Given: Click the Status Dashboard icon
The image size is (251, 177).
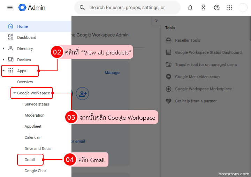Looking at the screenshot, I should pyautogui.click(x=168, y=52).
